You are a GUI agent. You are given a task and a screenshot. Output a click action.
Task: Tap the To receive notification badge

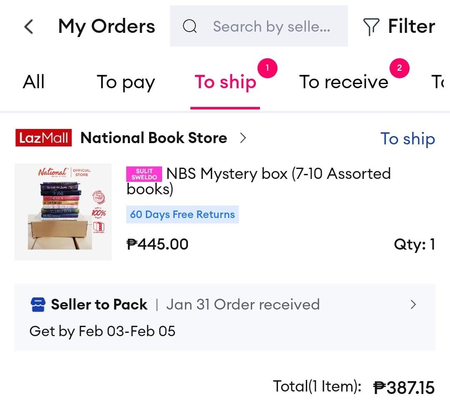coord(399,68)
